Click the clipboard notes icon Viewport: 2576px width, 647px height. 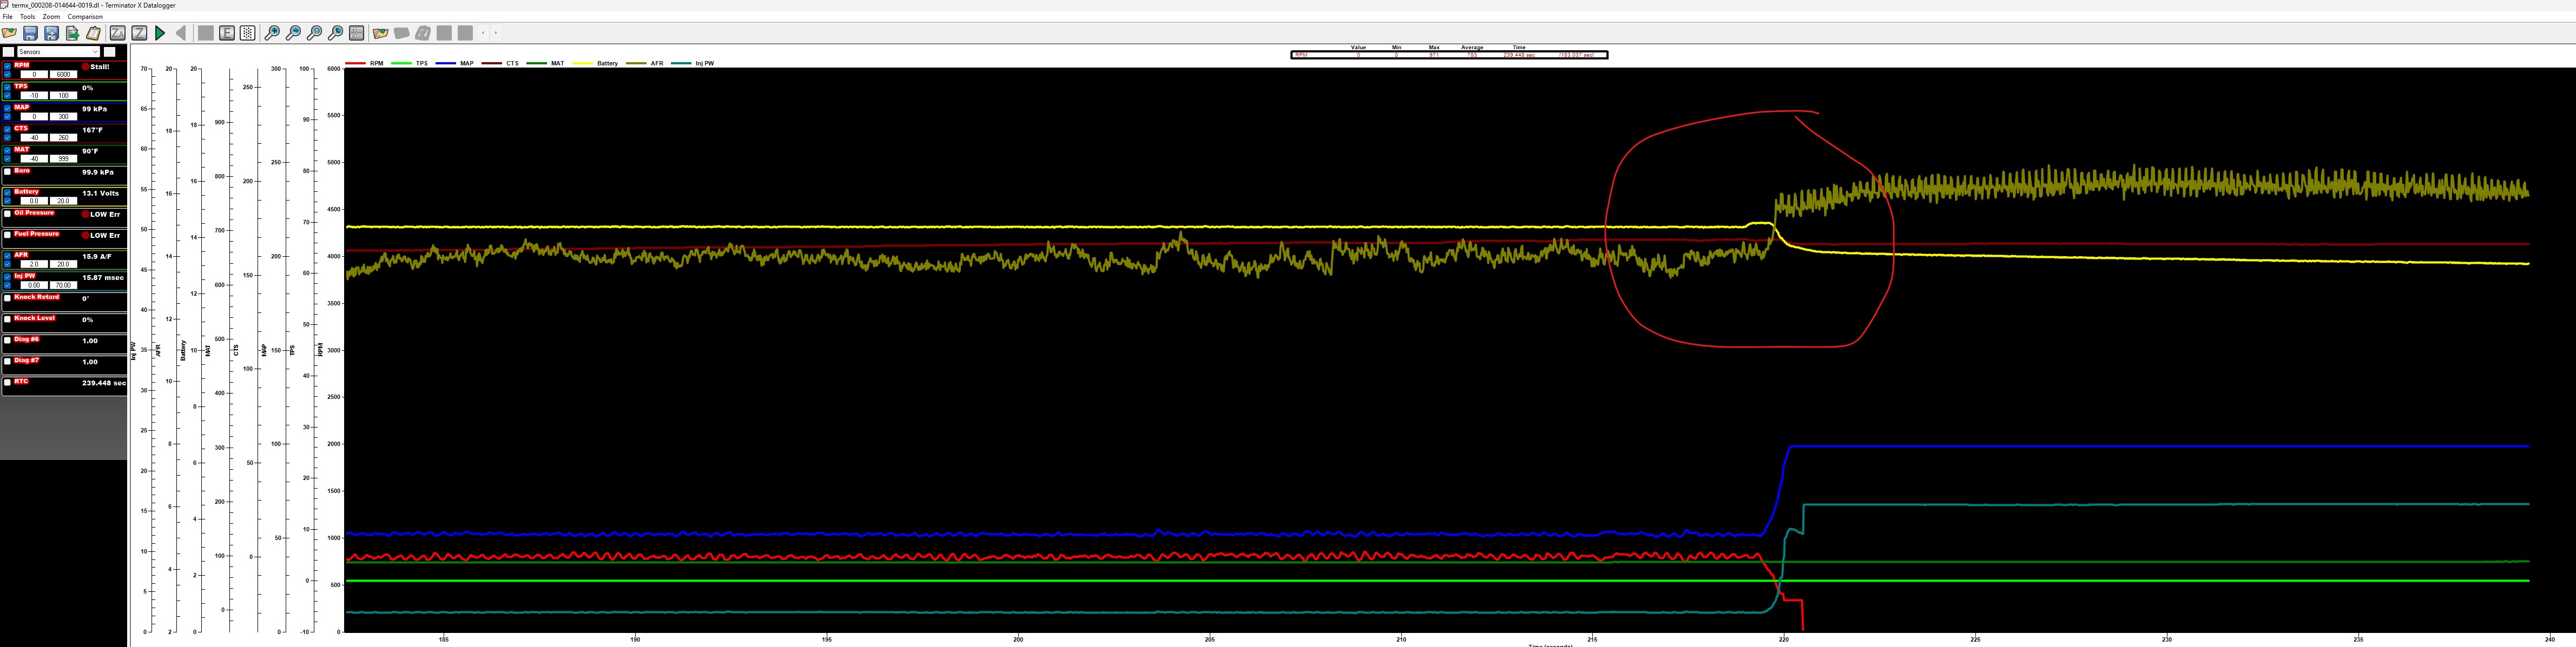(93, 33)
